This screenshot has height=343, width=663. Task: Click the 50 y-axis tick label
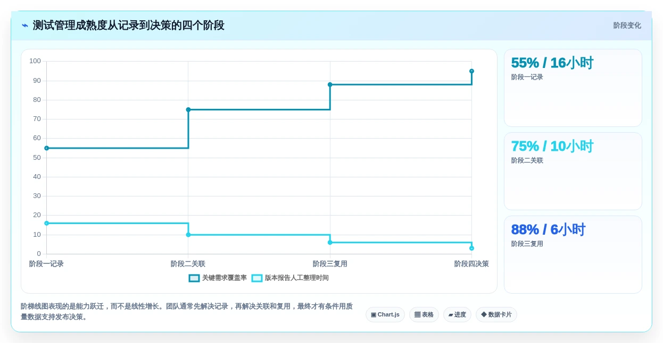coord(37,158)
